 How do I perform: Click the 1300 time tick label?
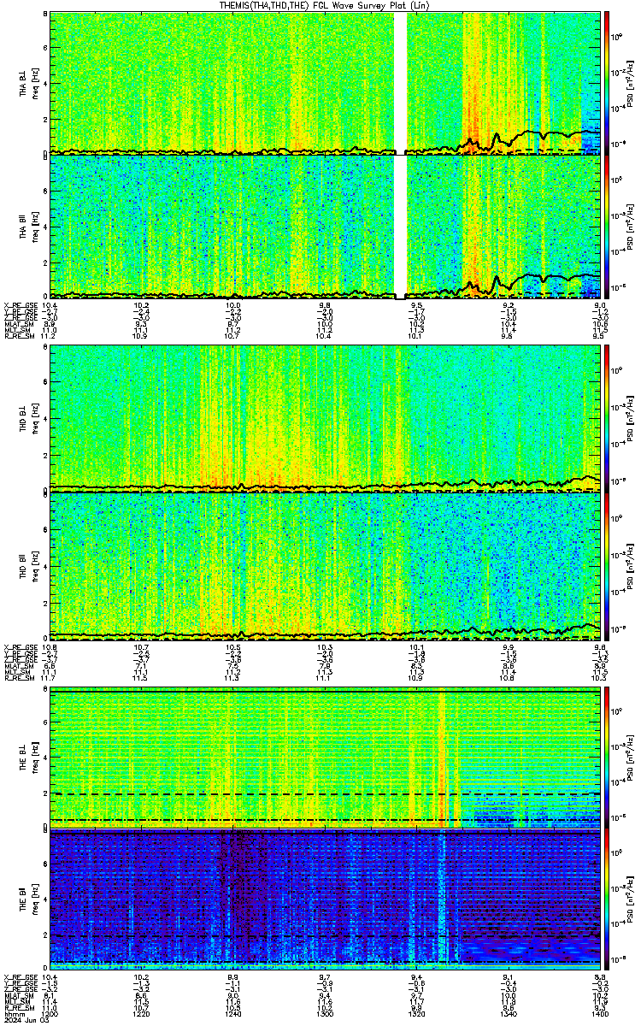(x=325, y=1013)
